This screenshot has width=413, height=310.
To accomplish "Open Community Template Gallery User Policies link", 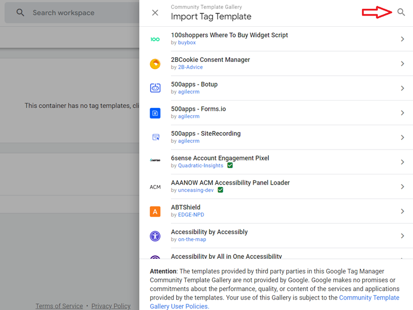I will [369, 298].
